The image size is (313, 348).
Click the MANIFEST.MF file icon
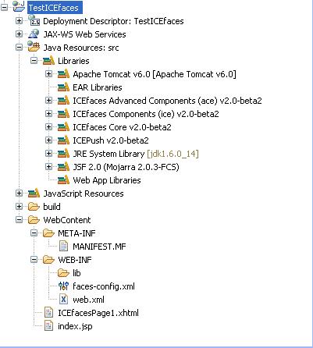[x=63, y=247]
